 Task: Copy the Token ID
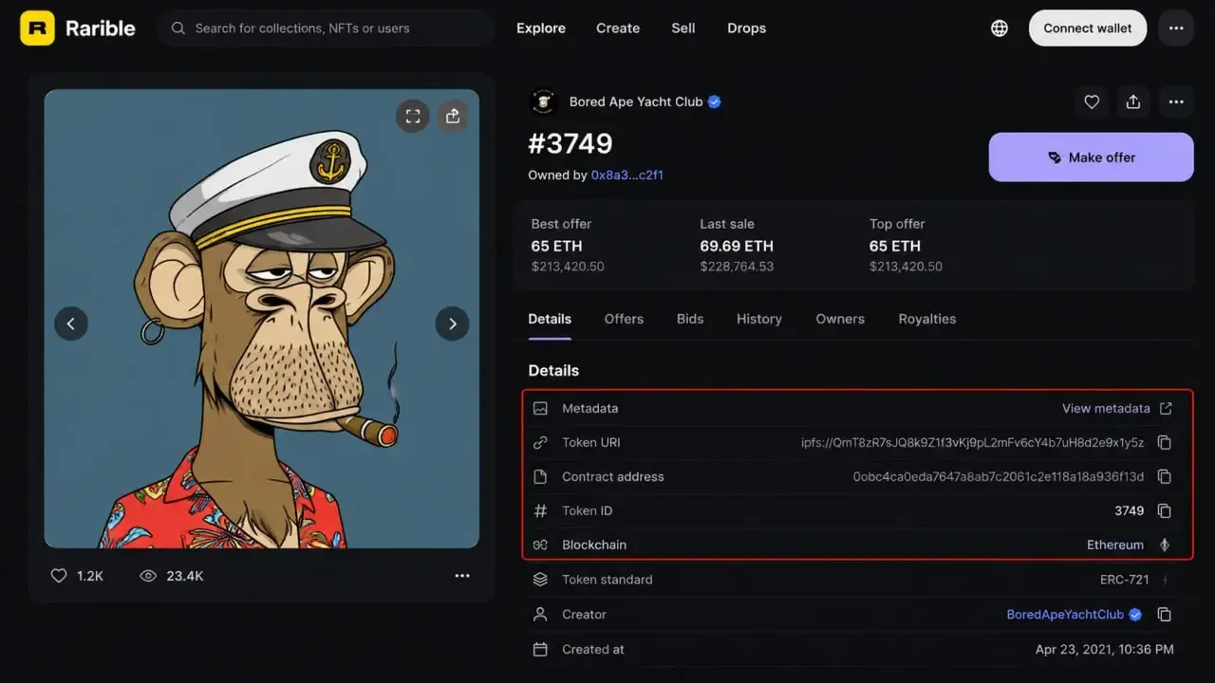[x=1165, y=511]
